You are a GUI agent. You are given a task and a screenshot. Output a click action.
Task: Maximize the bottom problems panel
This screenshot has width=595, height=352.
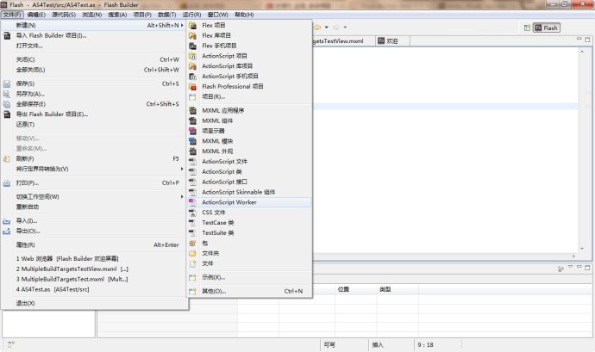587,267
